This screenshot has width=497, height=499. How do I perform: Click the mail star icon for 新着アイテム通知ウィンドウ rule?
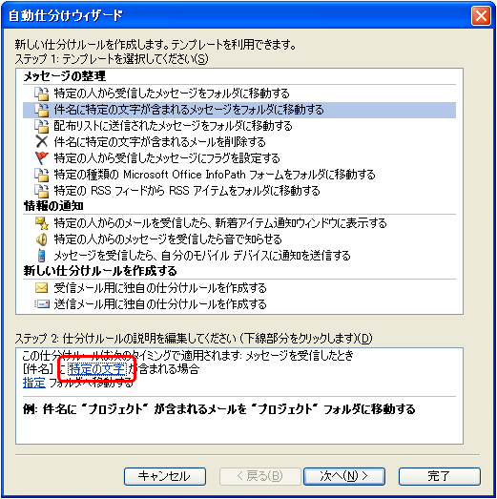[42, 223]
